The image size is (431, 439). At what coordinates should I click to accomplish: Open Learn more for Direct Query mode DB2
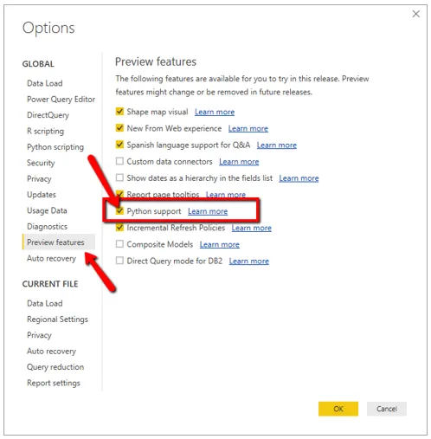pos(249,261)
